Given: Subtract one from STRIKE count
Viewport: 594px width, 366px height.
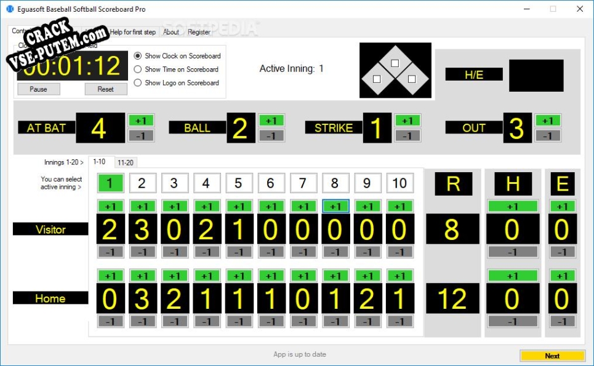Looking at the screenshot, I should (x=407, y=135).
